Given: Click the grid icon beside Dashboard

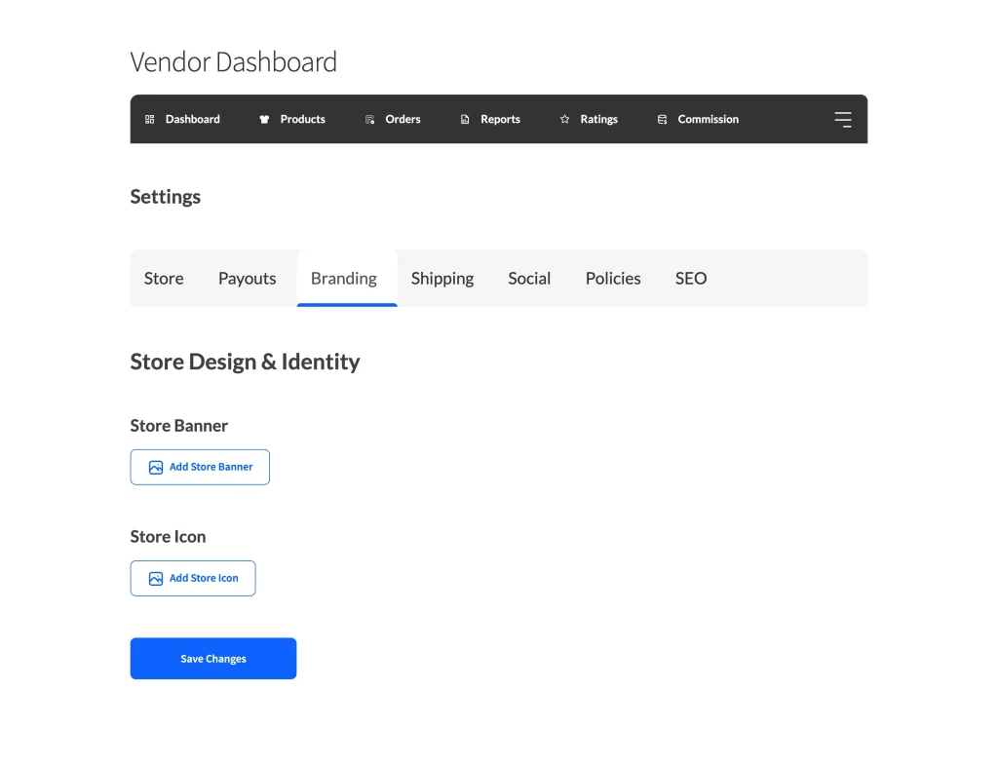Looking at the screenshot, I should pos(150,120).
